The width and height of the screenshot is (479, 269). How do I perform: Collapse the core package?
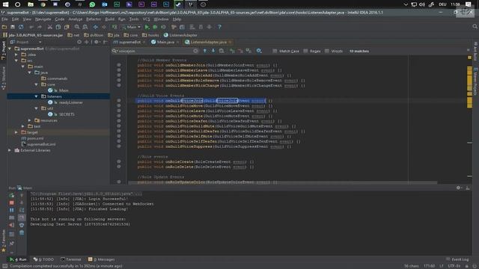[x=37, y=84]
